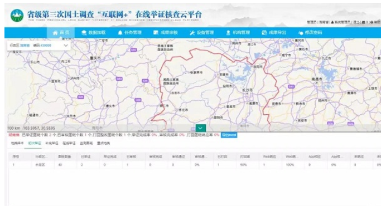Expand the 行政区 region dropdown chevron

66,46
